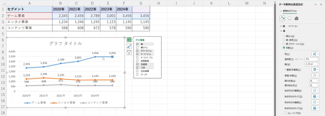The width and height of the screenshot is (325, 116).
Task: Open the 一重線/多重線 compound line type picker
Action: [x=315, y=70]
